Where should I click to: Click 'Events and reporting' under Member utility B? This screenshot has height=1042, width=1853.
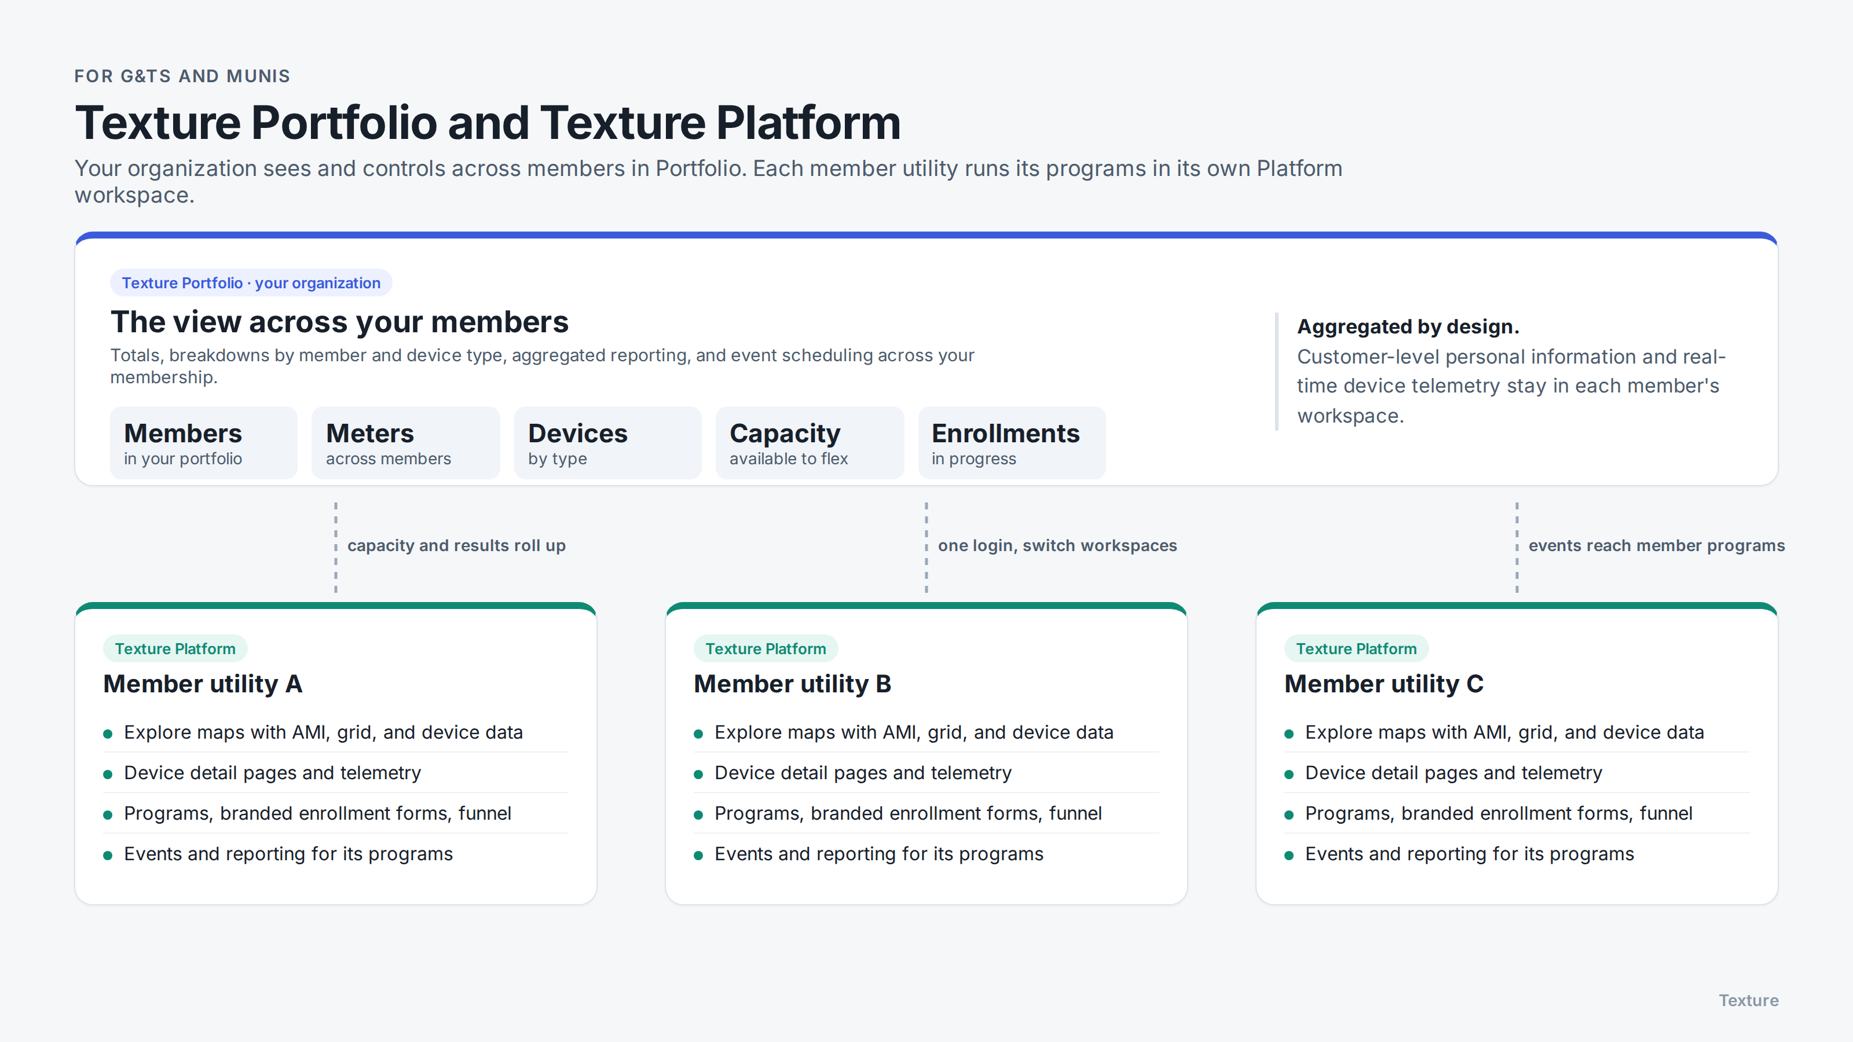click(926, 854)
